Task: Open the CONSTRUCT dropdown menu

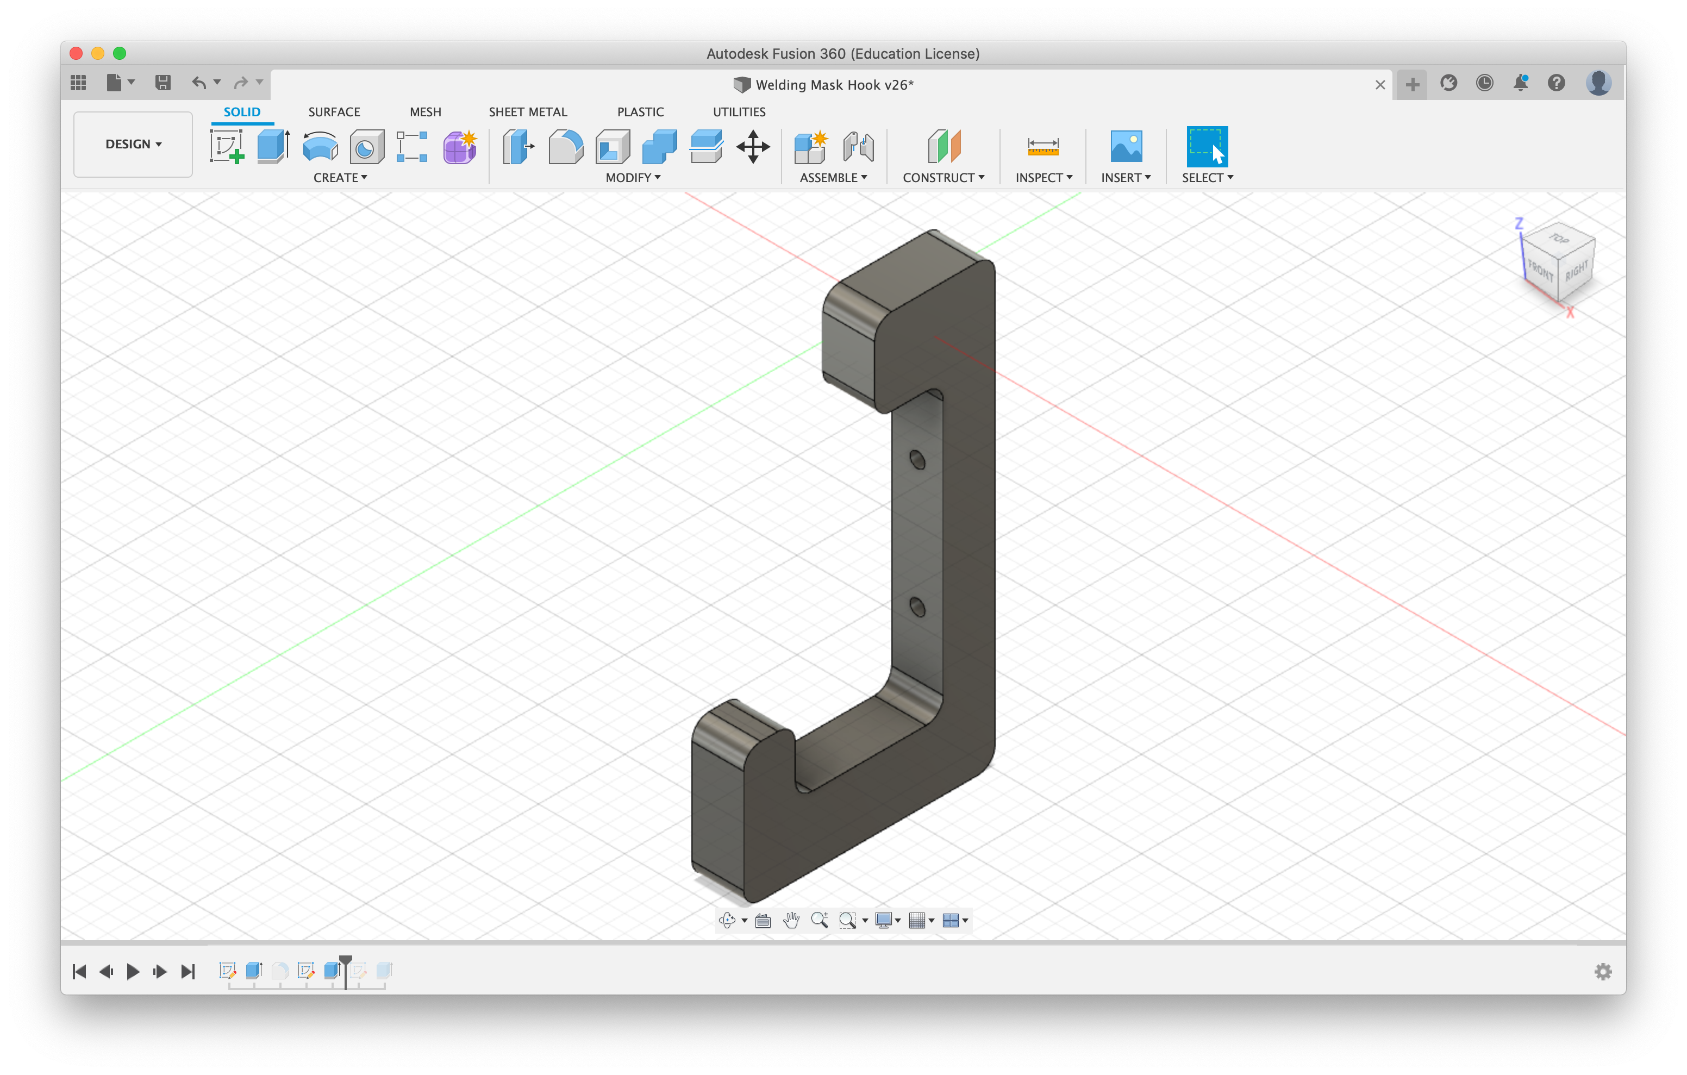Action: tap(943, 177)
